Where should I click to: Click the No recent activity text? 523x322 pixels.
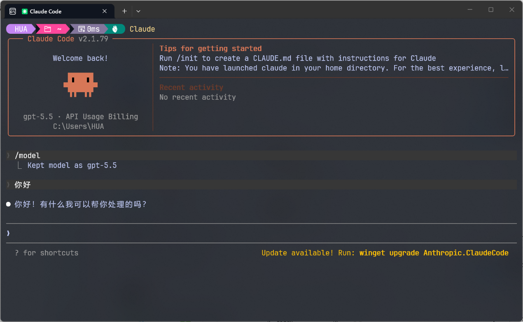(198, 97)
